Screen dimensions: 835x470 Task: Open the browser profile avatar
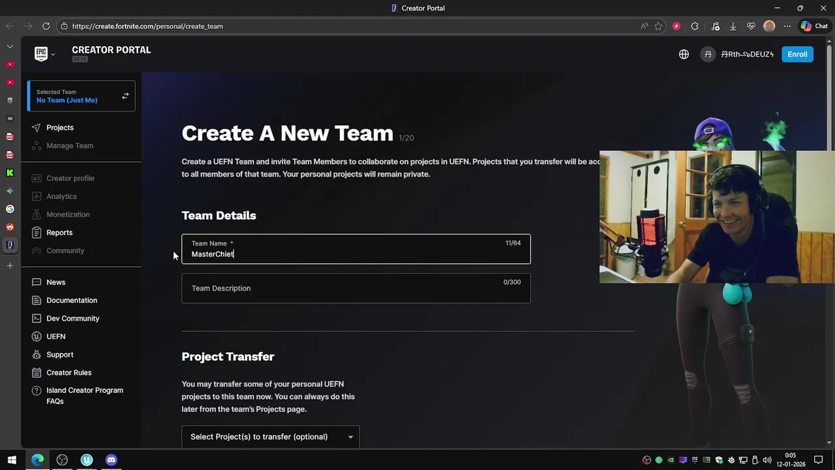click(769, 26)
